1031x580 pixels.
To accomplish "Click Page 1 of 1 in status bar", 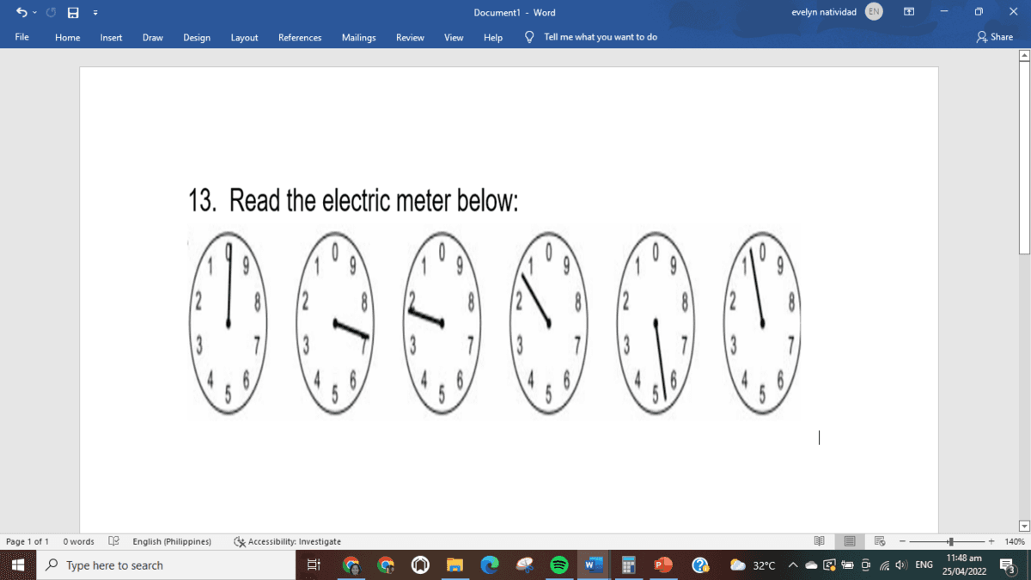I will point(27,541).
